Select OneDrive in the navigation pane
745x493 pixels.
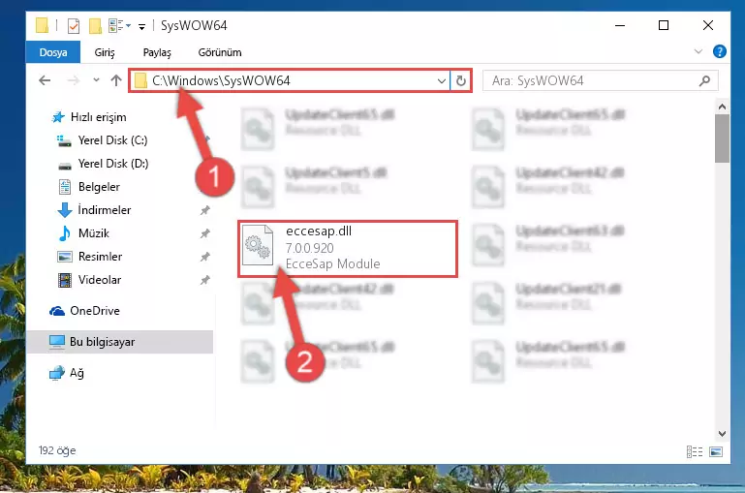(x=84, y=311)
